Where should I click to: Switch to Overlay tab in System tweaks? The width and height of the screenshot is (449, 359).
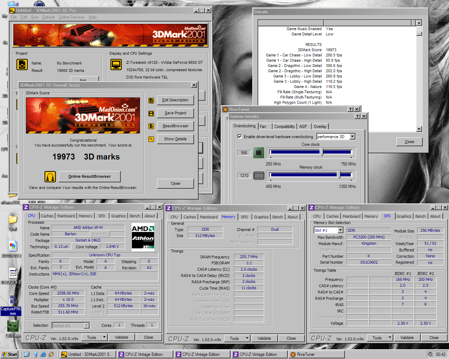point(320,127)
